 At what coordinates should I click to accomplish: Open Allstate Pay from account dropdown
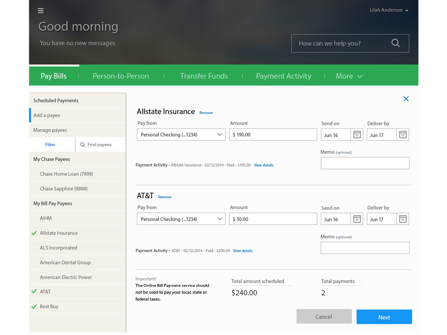(x=181, y=134)
